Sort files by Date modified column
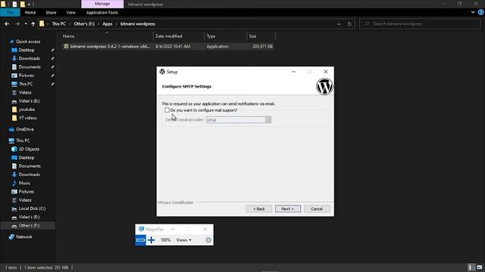The width and height of the screenshot is (485, 272). 179,36
